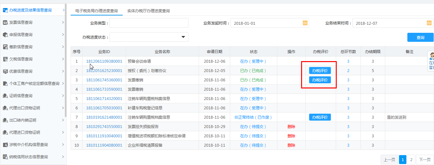Screen dimensions: 434x165
Task: Click 办税评价 button for 授权(委托)划缴协议
Action: click(320, 71)
